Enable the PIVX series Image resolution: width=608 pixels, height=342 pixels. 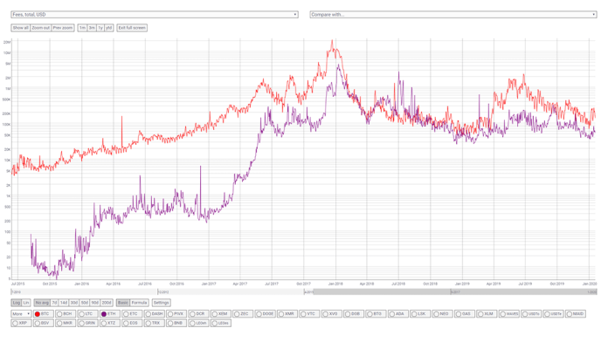pos(176,314)
